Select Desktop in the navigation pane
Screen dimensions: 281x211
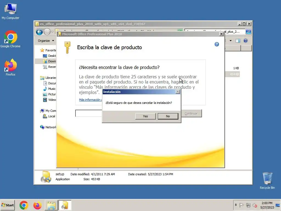[49, 56]
